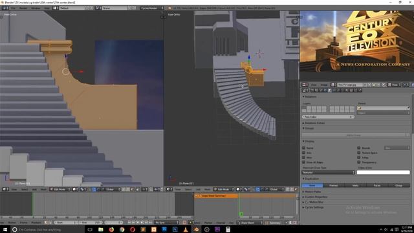Enable the X-Ray checkbox
The image size is (414, 233).
point(358,157)
